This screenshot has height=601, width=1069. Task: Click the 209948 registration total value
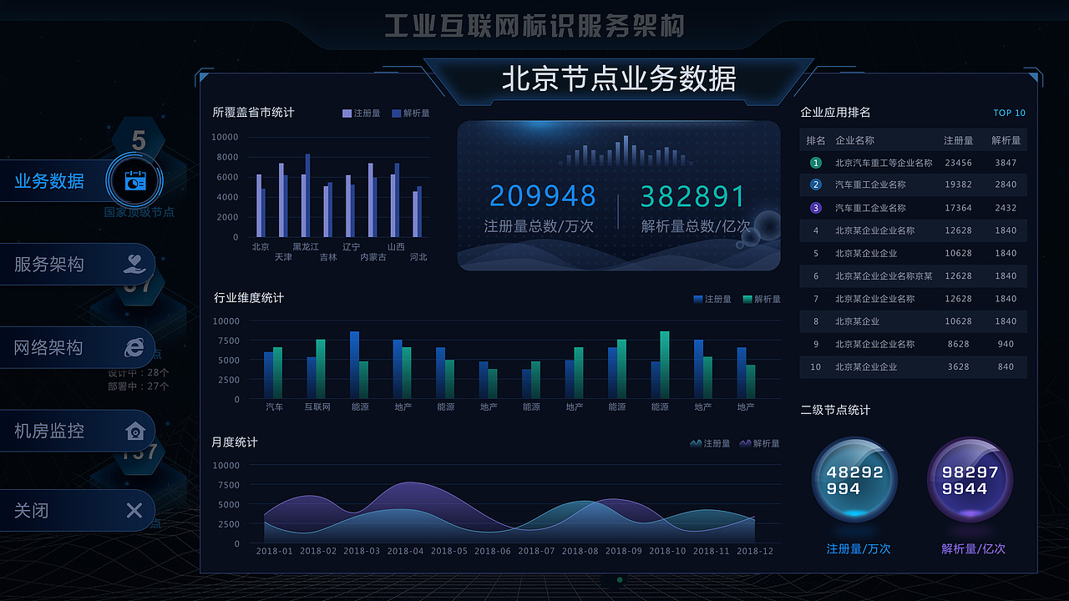click(x=543, y=195)
